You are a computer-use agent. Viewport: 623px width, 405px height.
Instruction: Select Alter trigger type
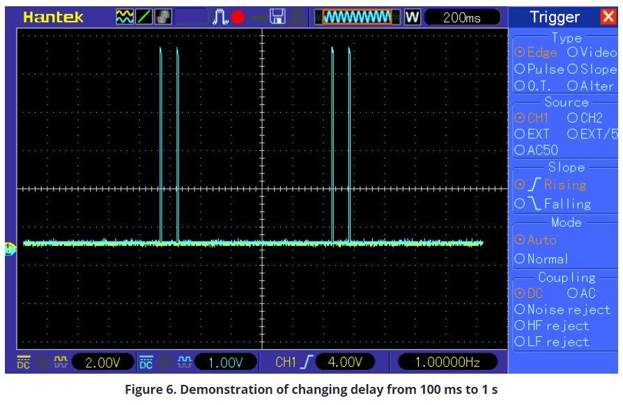(x=591, y=86)
